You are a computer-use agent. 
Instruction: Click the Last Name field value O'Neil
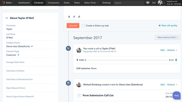tap(9, 38)
